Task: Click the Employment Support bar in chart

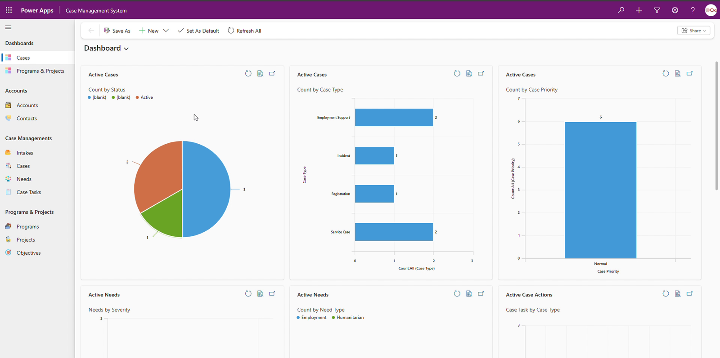Action: (x=393, y=117)
